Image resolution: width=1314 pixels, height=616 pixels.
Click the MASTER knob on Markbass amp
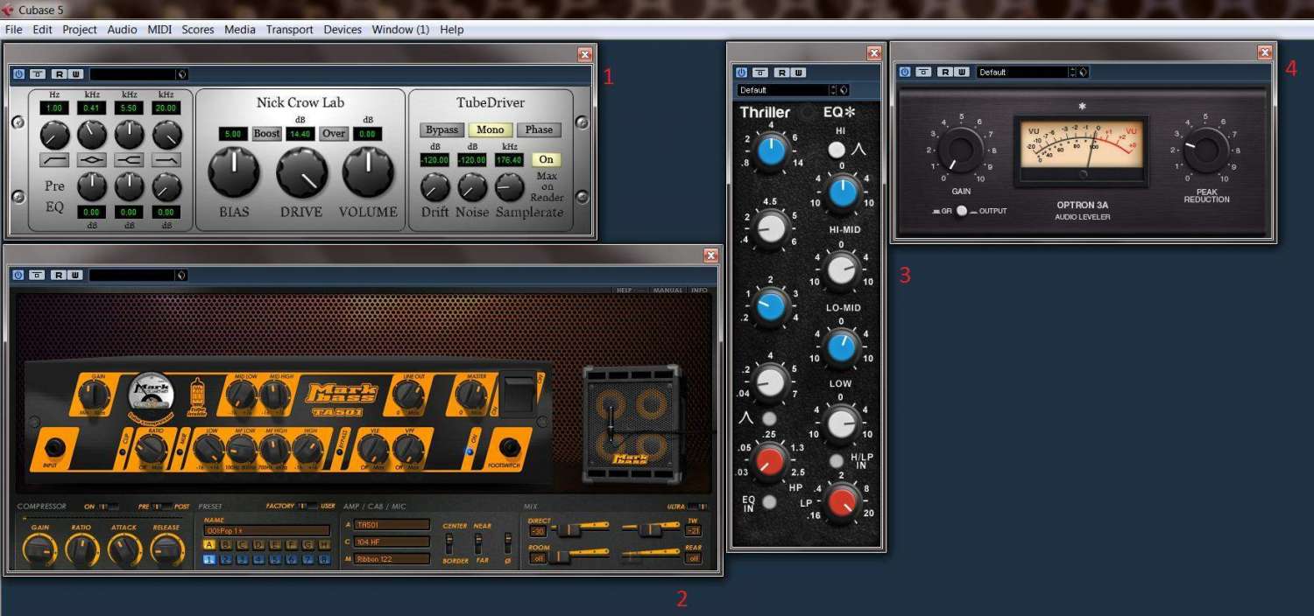[x=471, y=396]
